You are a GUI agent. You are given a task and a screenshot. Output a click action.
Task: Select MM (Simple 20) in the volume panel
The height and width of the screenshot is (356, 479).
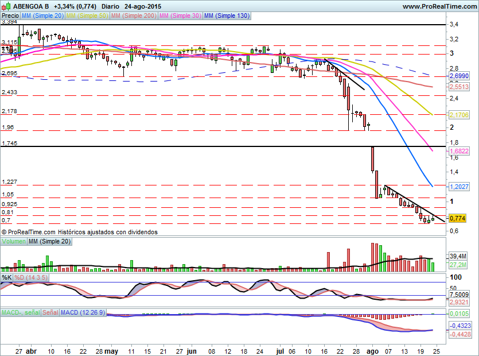49,241
